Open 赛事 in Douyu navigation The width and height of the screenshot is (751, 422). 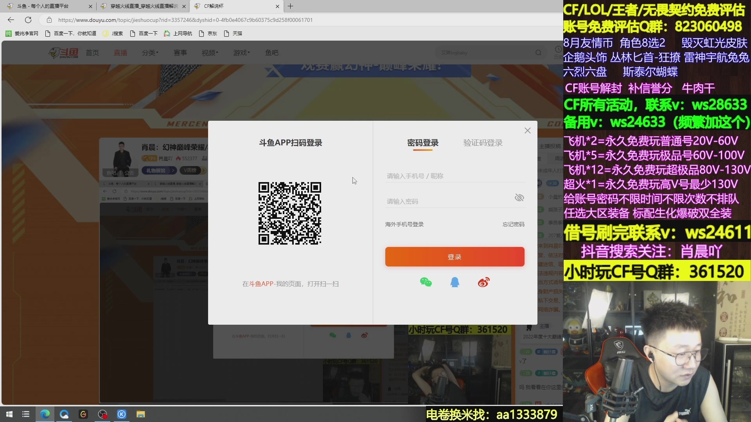pyautogui.click(x=180, y=53)
